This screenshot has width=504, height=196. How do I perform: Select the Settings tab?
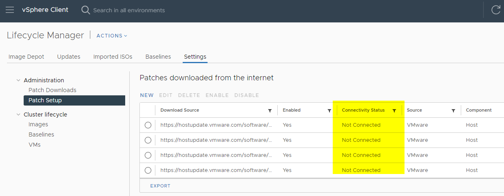(195, 57)
